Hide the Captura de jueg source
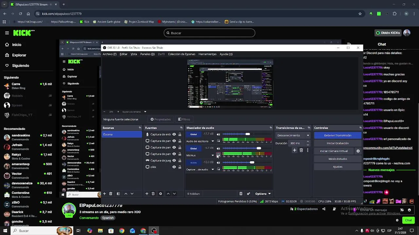This screenshot has width=419, height=235. [174, 160]
